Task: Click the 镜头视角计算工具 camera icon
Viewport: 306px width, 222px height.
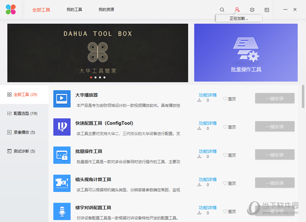Action: coord(62,183)
